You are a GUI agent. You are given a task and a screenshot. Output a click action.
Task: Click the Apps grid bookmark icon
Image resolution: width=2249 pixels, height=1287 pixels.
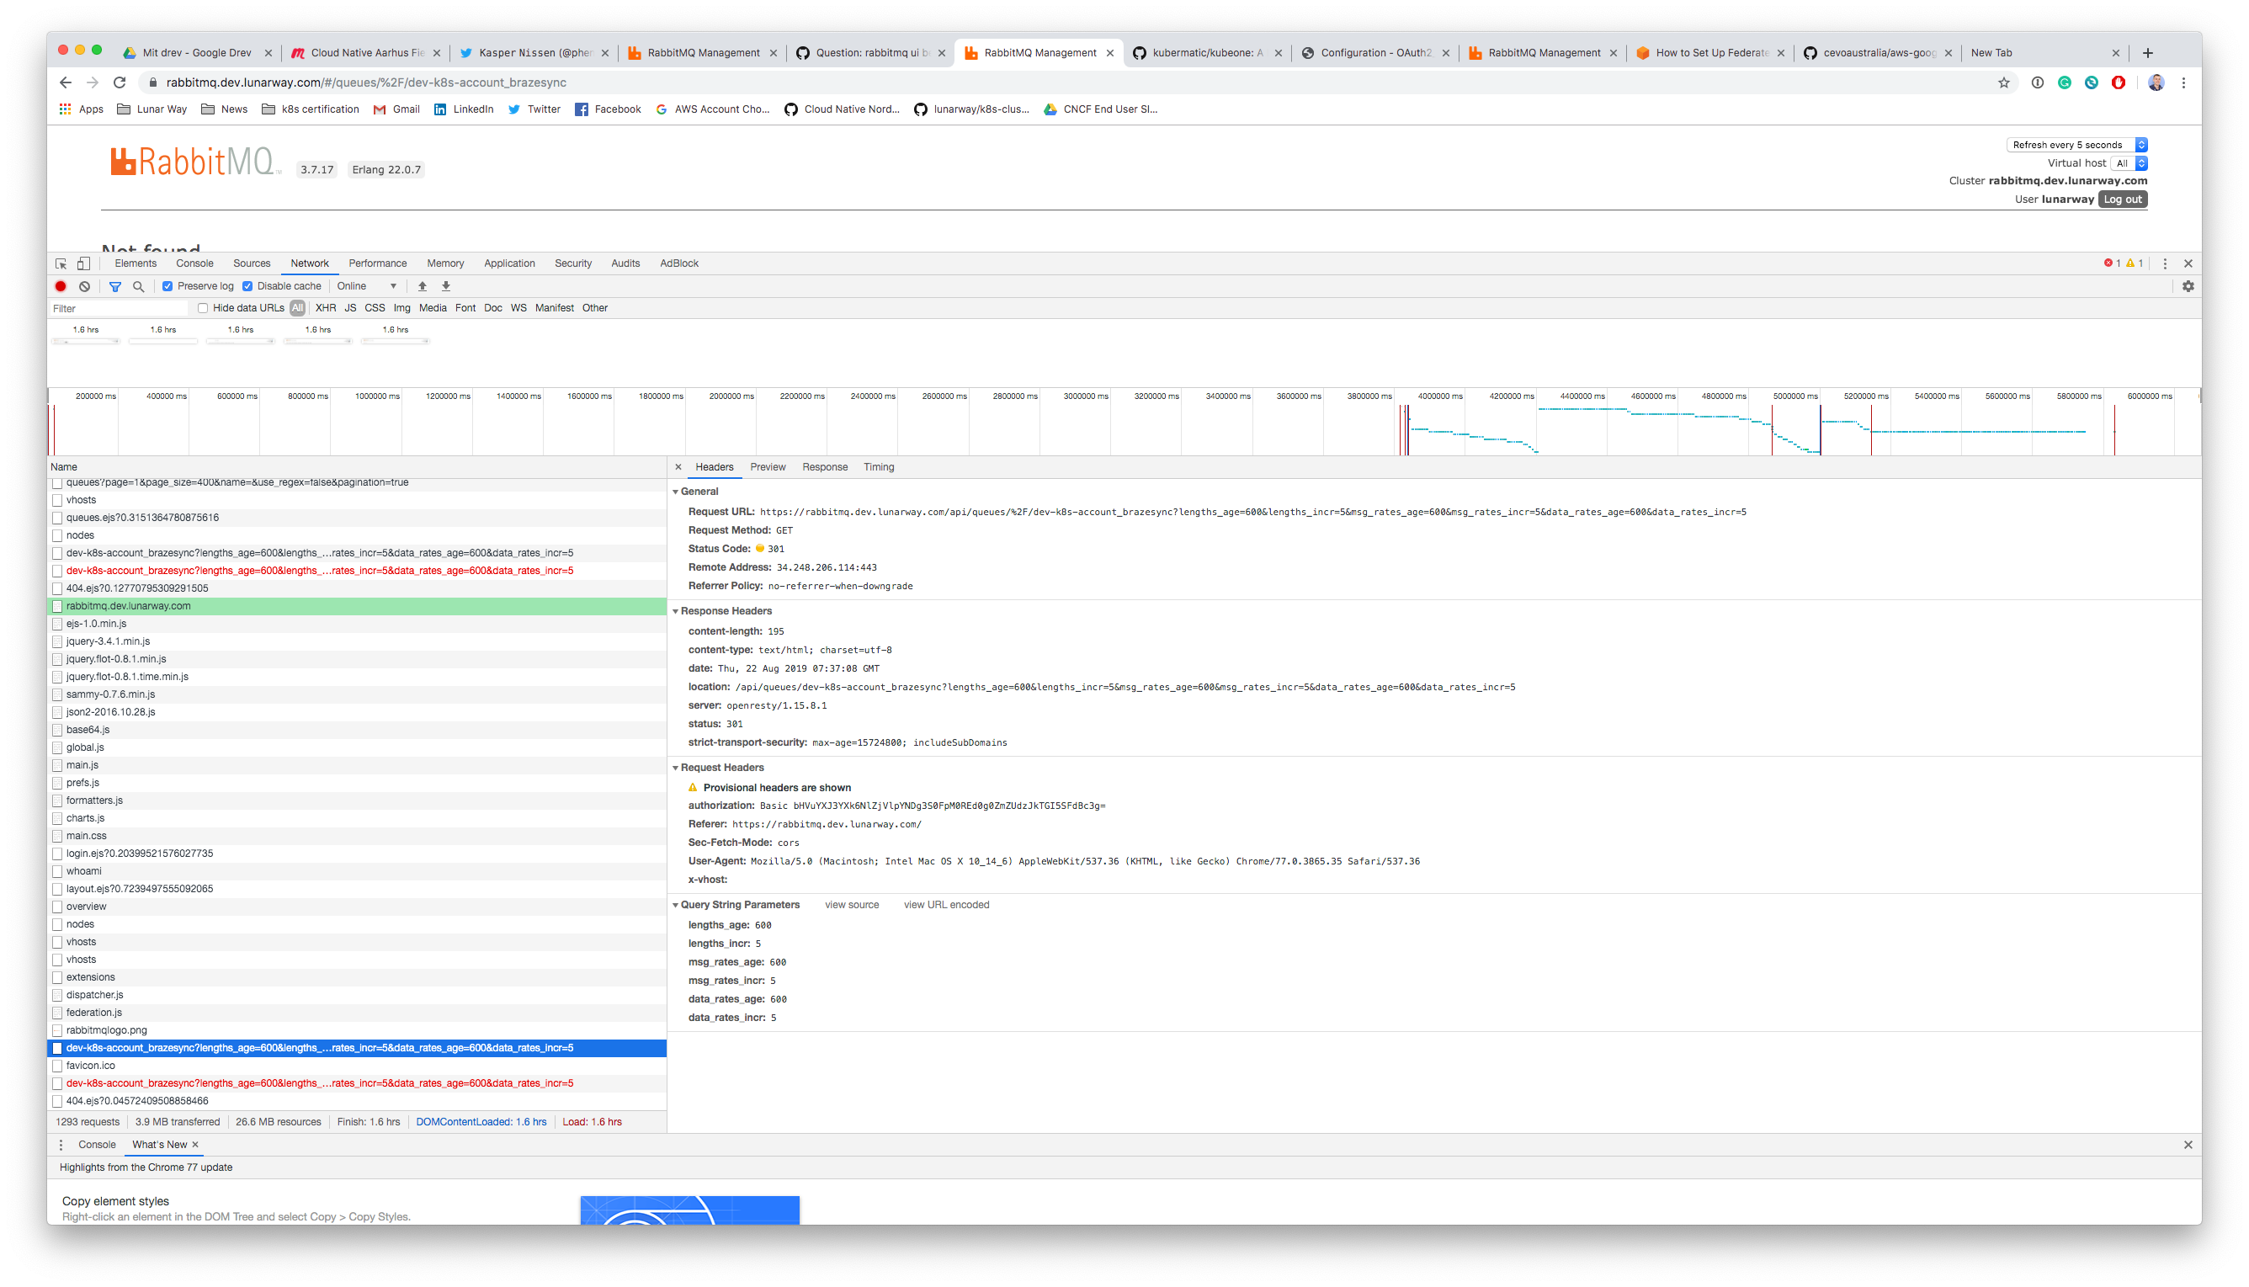[66, 109]
